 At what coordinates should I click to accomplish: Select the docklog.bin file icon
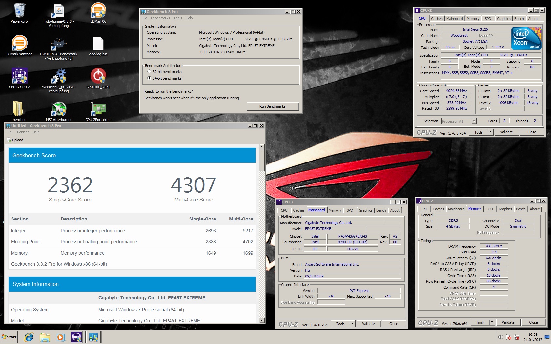tap(98, 43)
